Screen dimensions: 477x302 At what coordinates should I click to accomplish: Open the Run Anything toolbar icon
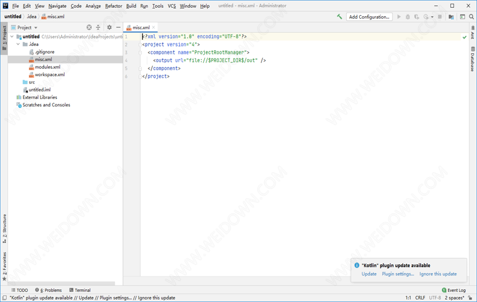point(462,17)
